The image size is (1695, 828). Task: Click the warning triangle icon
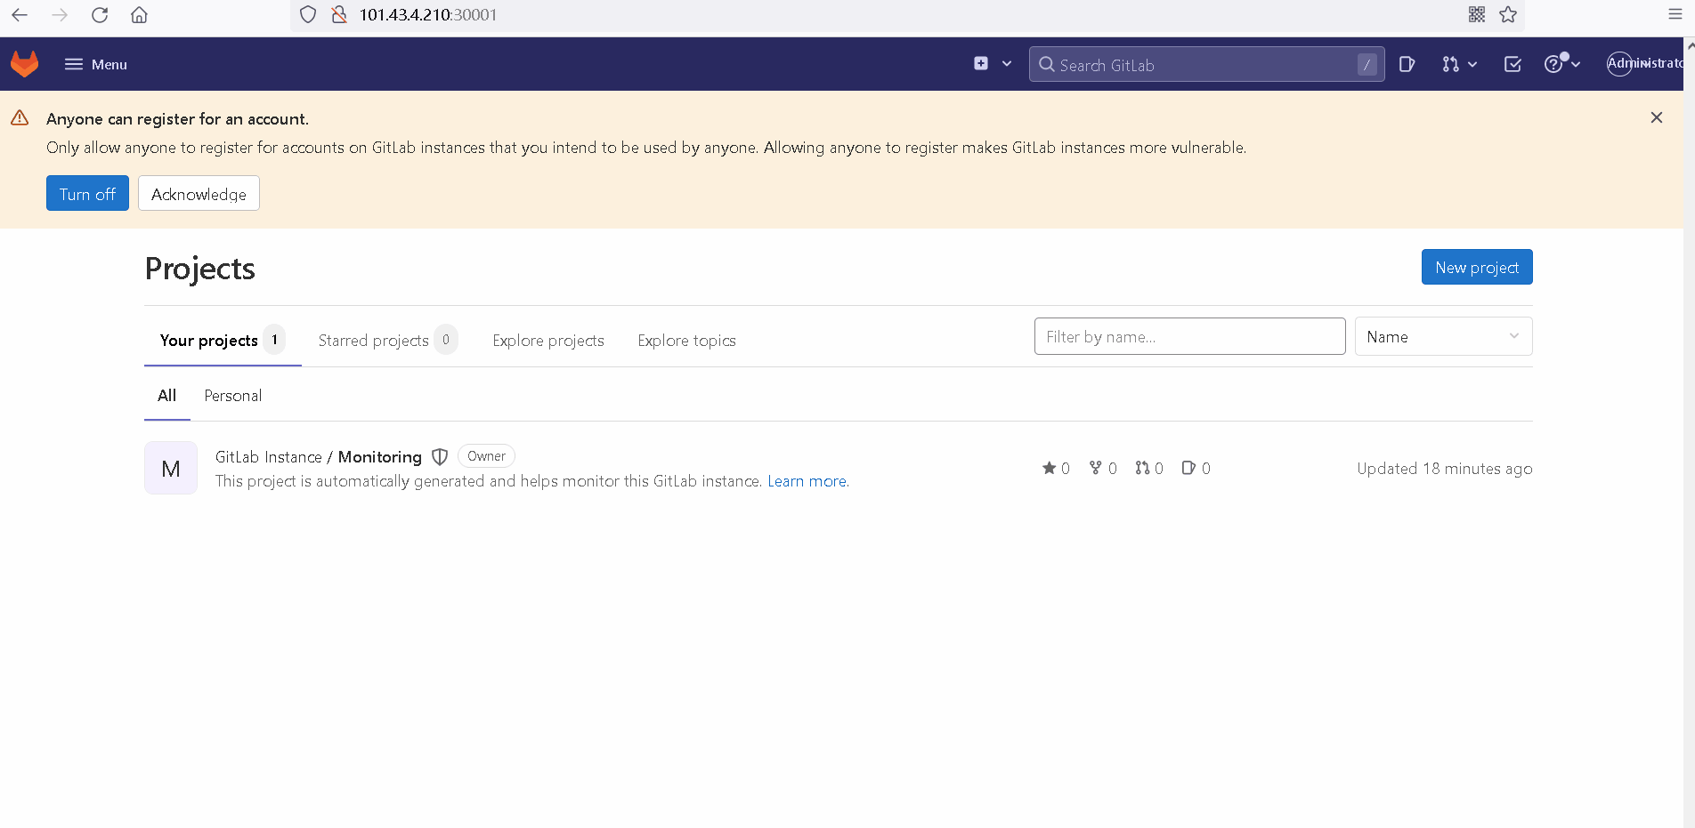[20, 117]
